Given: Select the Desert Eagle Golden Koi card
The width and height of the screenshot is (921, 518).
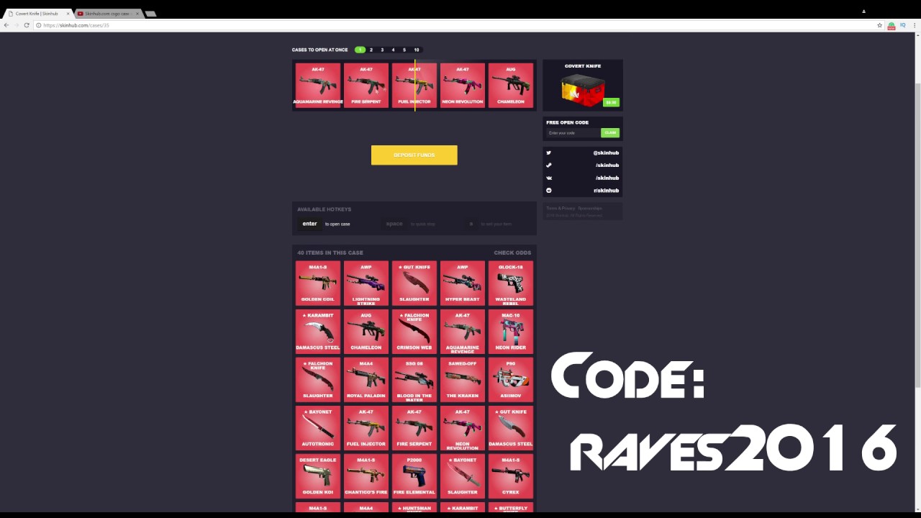Looking at the screenshot, I should tap(318, 476).
